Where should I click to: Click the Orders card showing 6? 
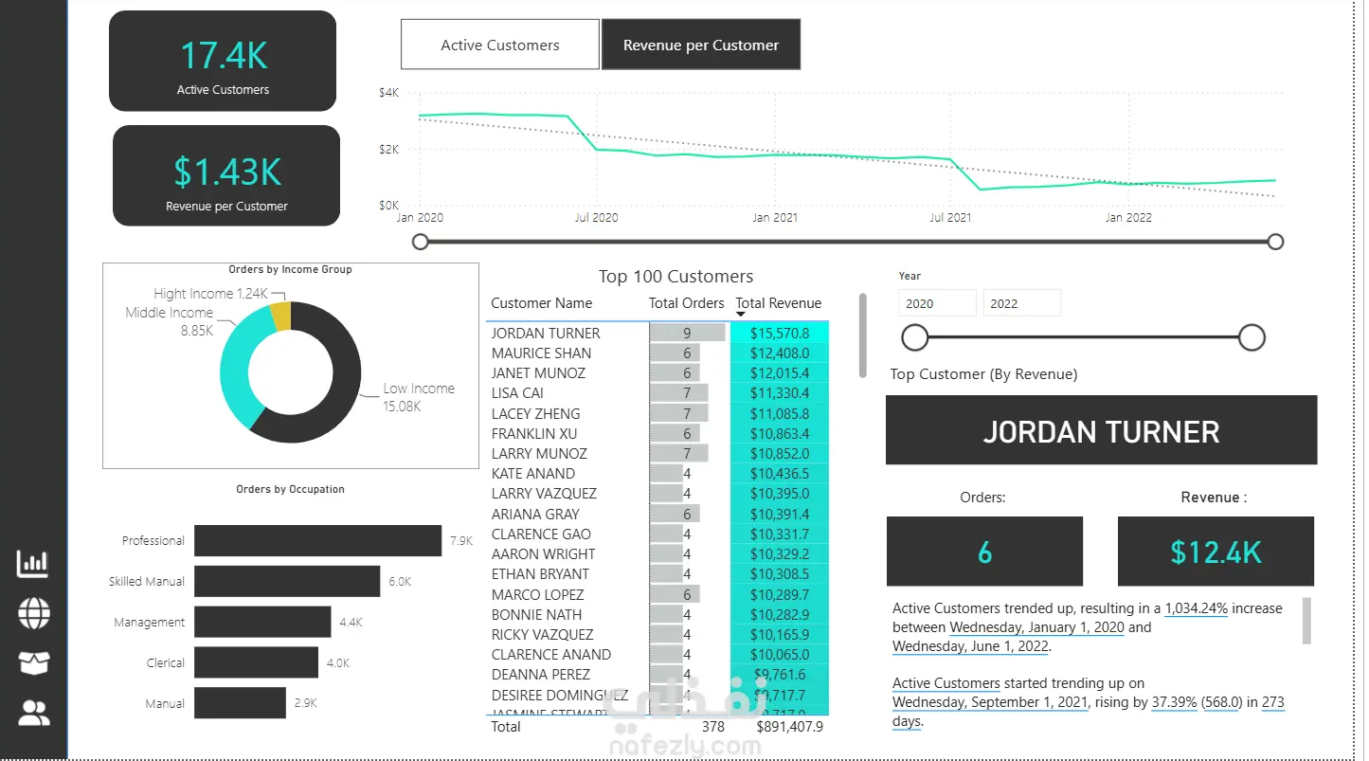[x=984, y=552]
